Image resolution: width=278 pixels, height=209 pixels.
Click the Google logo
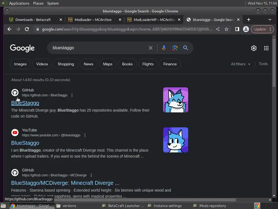tap(22, 48)
